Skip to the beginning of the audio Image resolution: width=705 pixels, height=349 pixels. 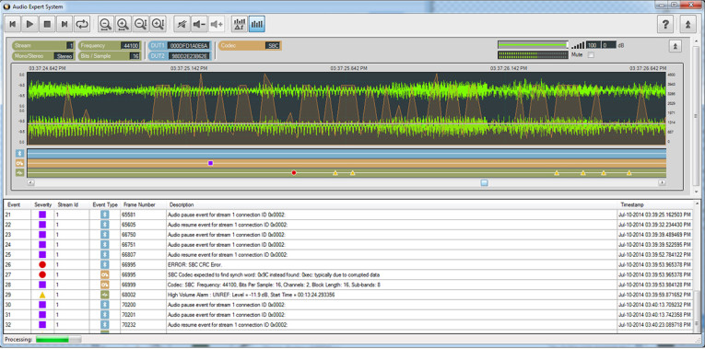[x=13, y=24]
